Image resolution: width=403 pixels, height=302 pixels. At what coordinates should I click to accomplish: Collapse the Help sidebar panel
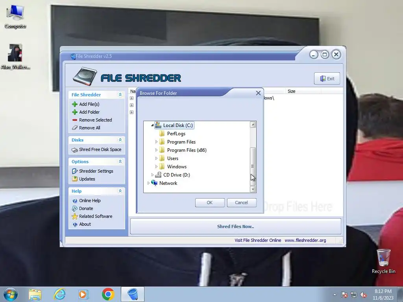pos(120,191)
